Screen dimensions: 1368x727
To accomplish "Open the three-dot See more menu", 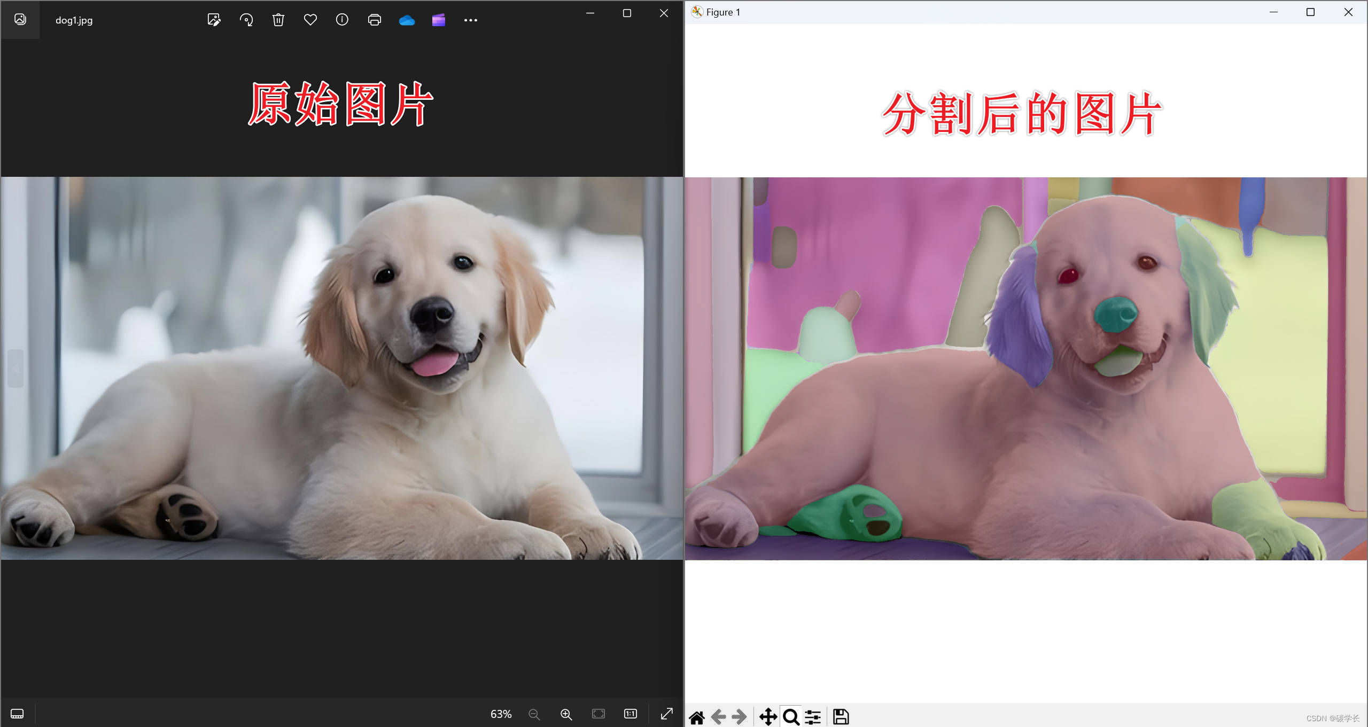I will coord(471,20).
